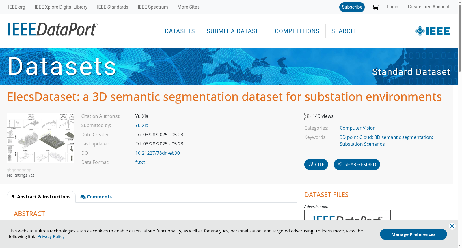Click the 3D point Cloud keyword
This screenshot has width=462, height=248.
[356, 137]
